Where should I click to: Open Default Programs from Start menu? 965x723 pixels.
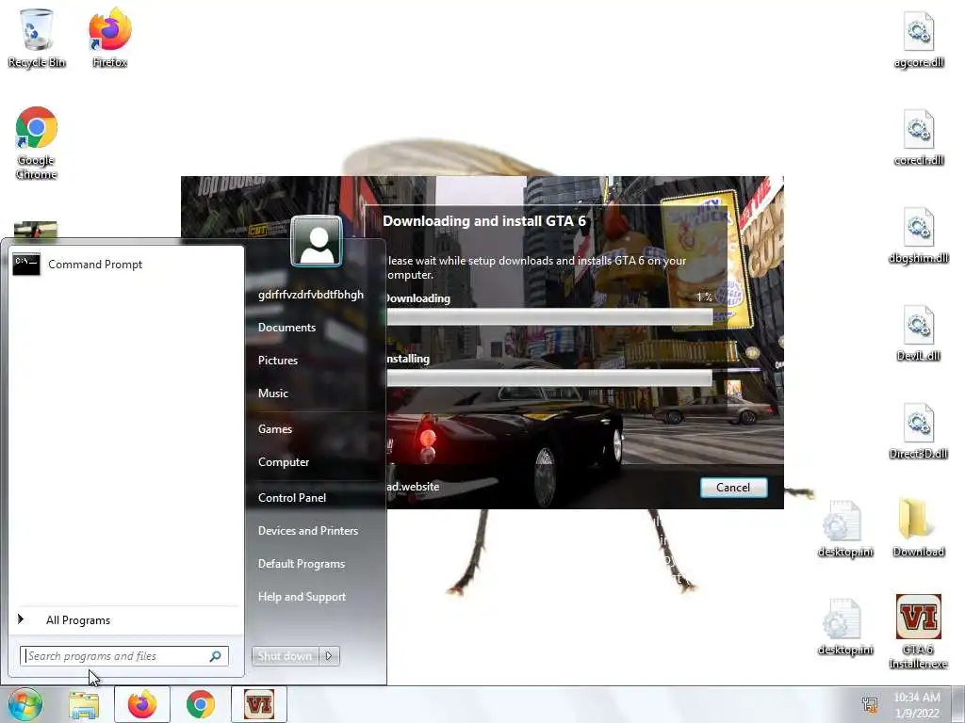(301, 564)
